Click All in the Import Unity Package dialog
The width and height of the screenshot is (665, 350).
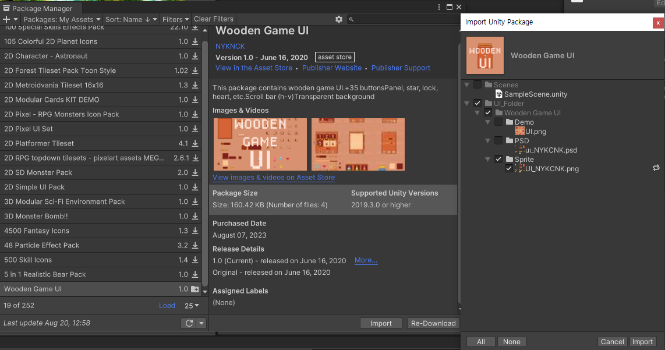point(481,341)
